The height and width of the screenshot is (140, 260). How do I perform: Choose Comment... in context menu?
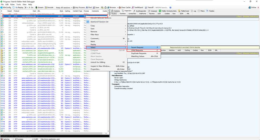pyautogui.click(x=107, y=38)
